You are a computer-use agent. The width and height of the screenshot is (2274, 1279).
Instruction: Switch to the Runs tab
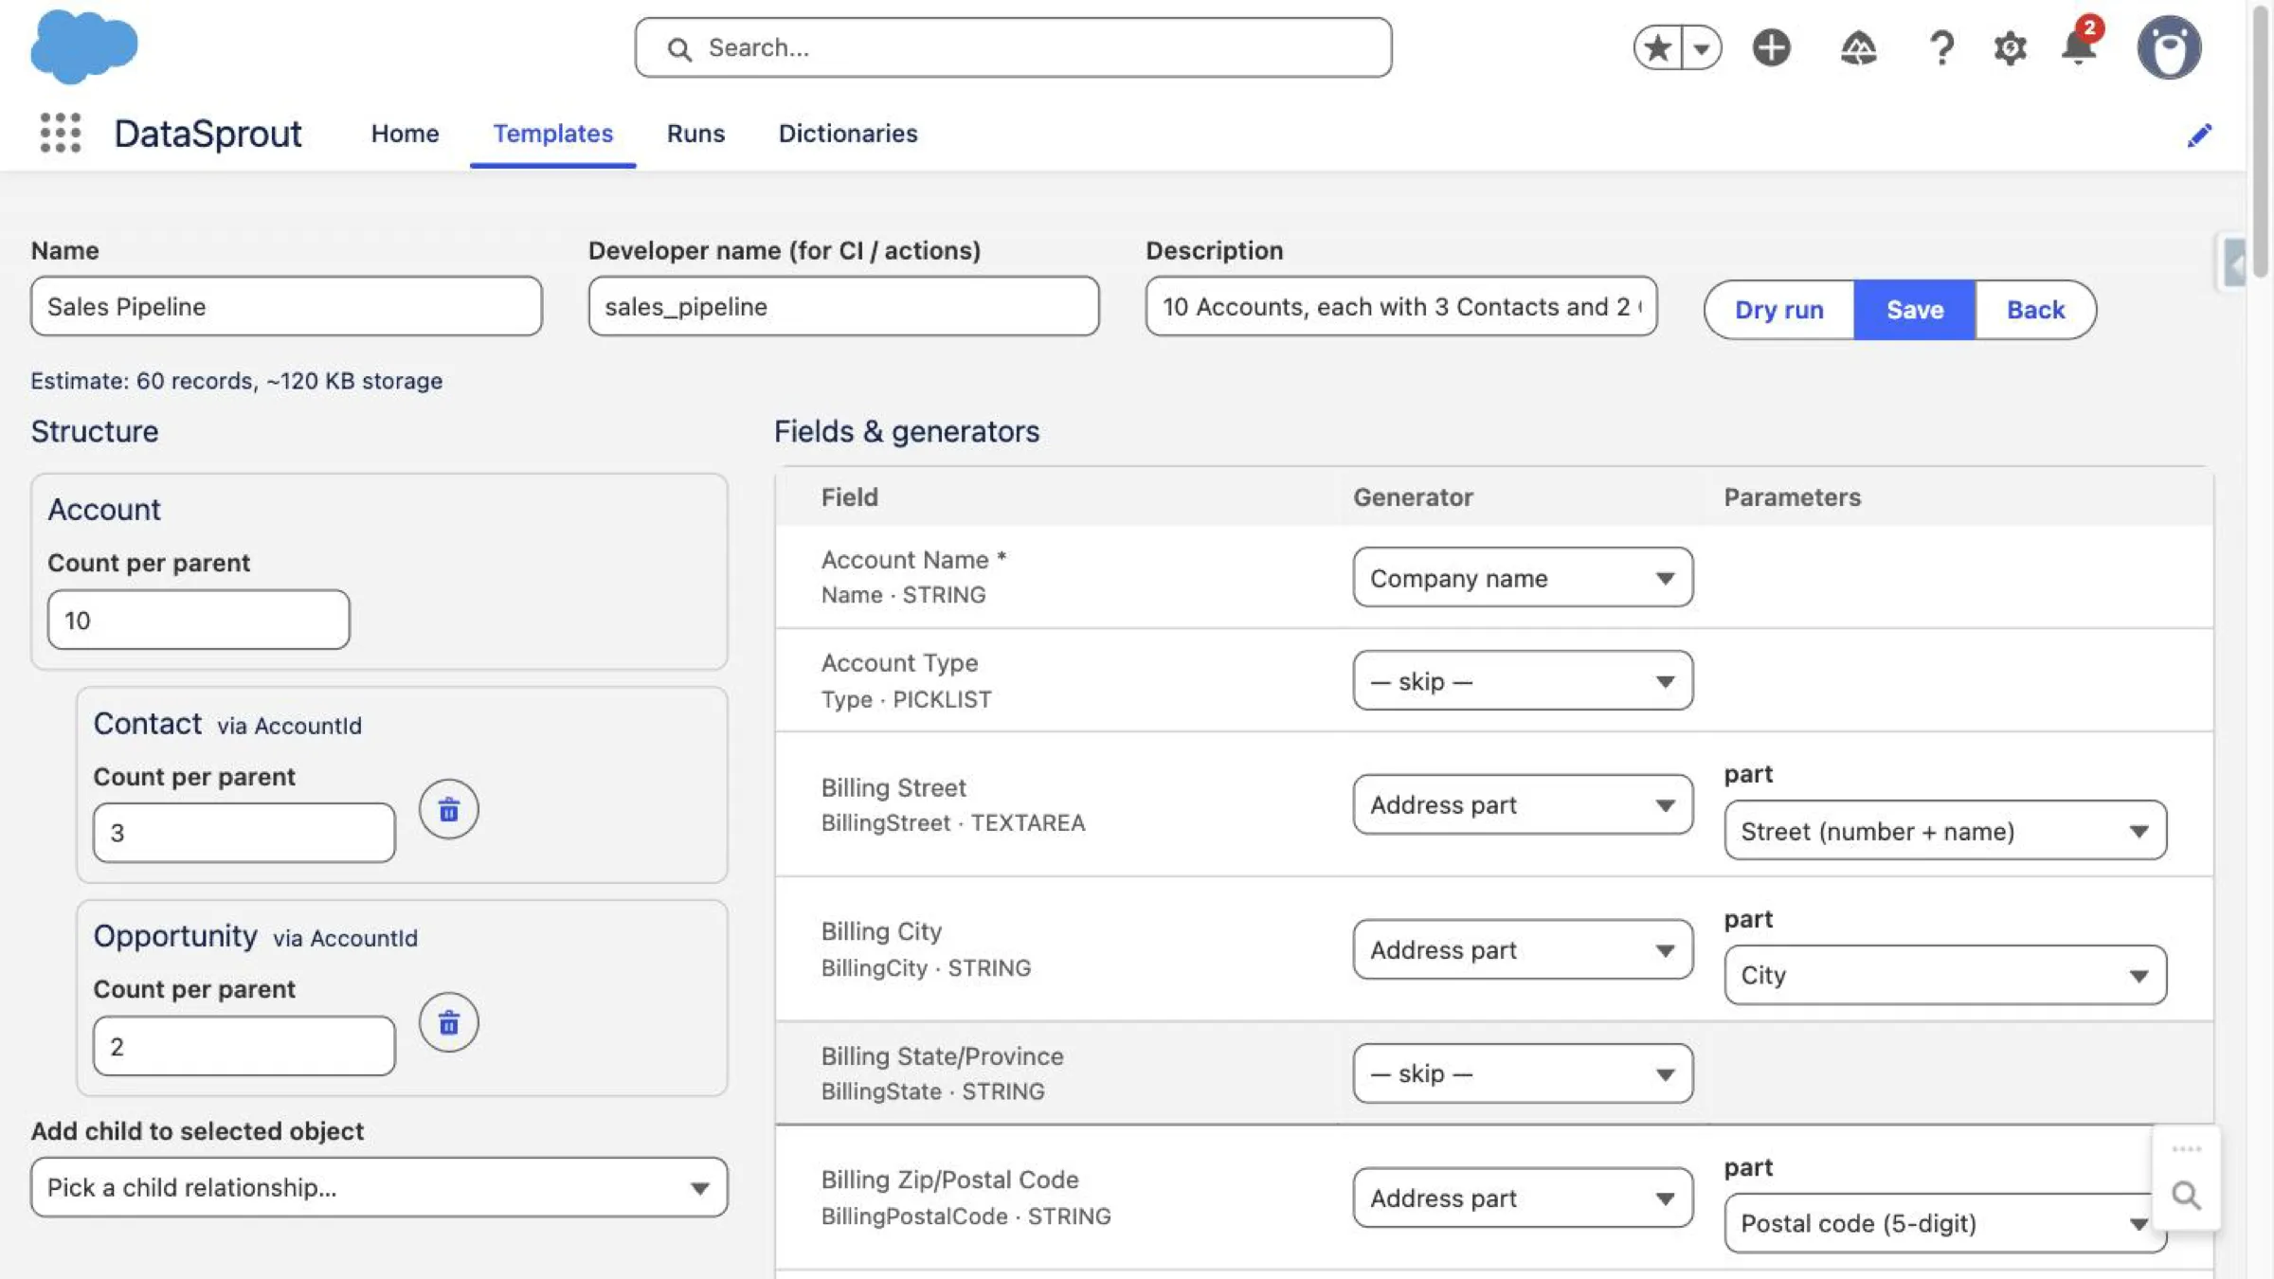695,133
